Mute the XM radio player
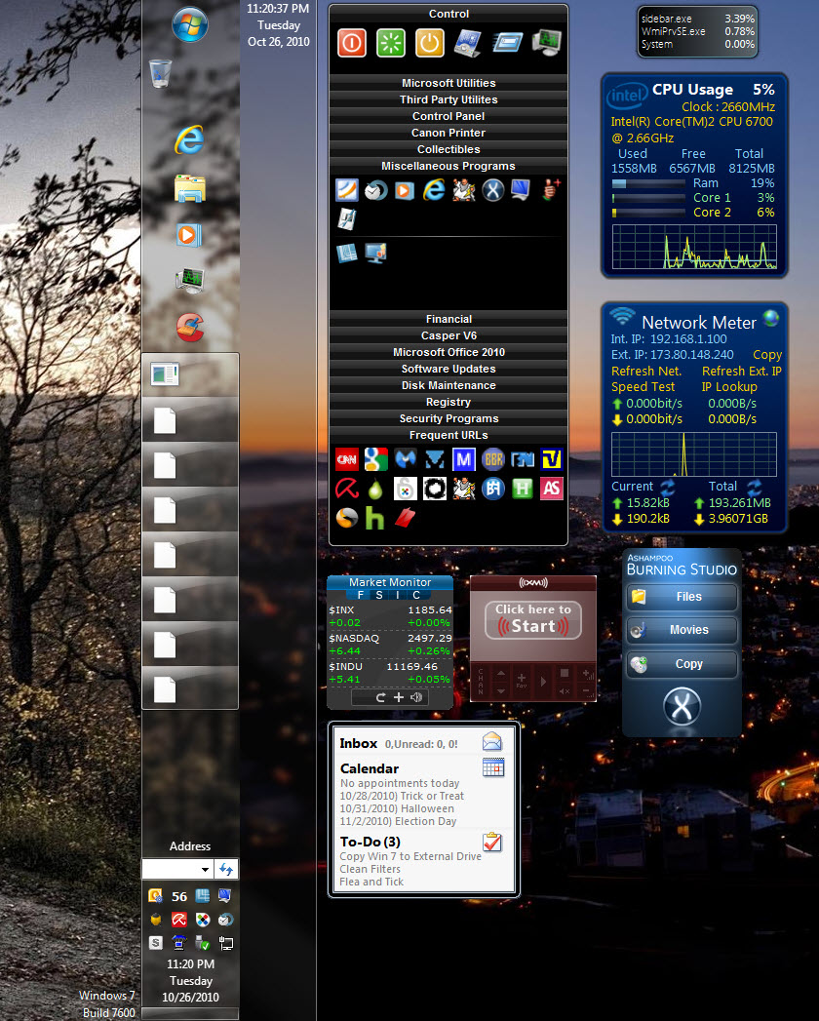This screenshot has height=1021, width=819. coord(564,691)
